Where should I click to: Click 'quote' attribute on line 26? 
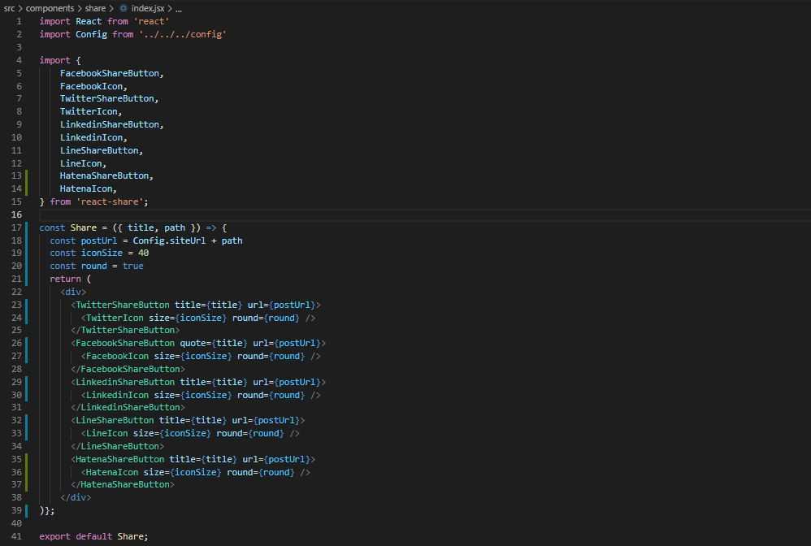click(193, 342)
